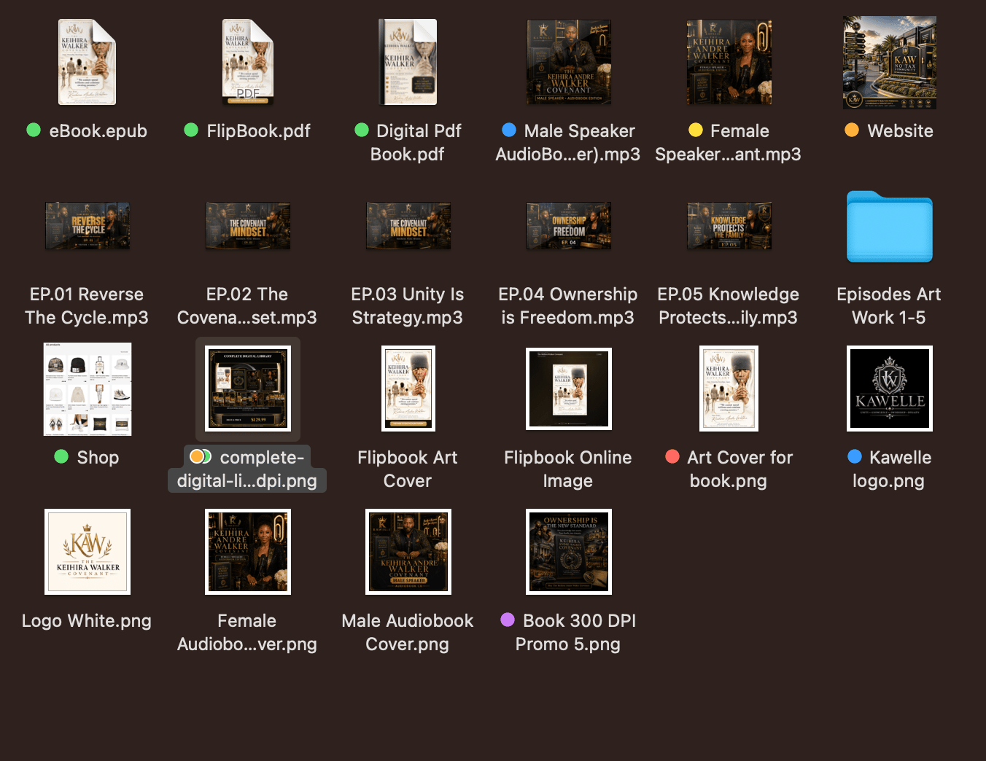Image resolution: width=986 pixels, height=761 pixels.
Task: Click the "EP.05 Knowledge Protects...ily.mp3" name
Action: (x=729, y=306)
